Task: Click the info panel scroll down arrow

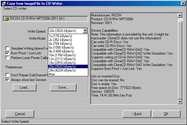Action: pyautogui.click(x=180, y=102)
